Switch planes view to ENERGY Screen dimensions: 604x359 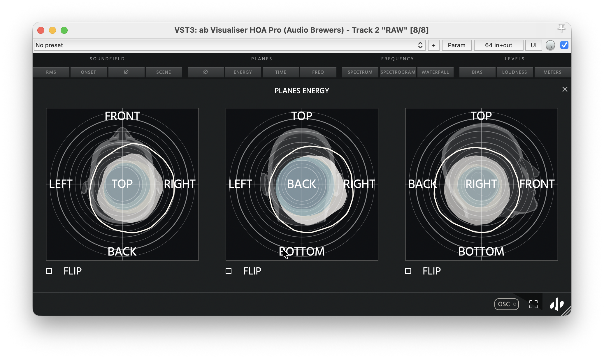point(243,72)
